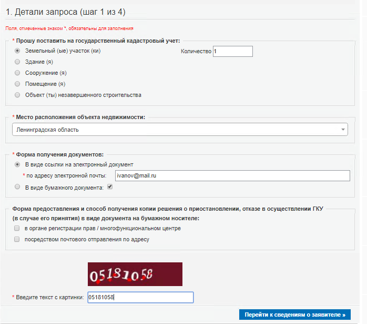Click the Количество input field
367x324 pixels.
pos(232,51)
